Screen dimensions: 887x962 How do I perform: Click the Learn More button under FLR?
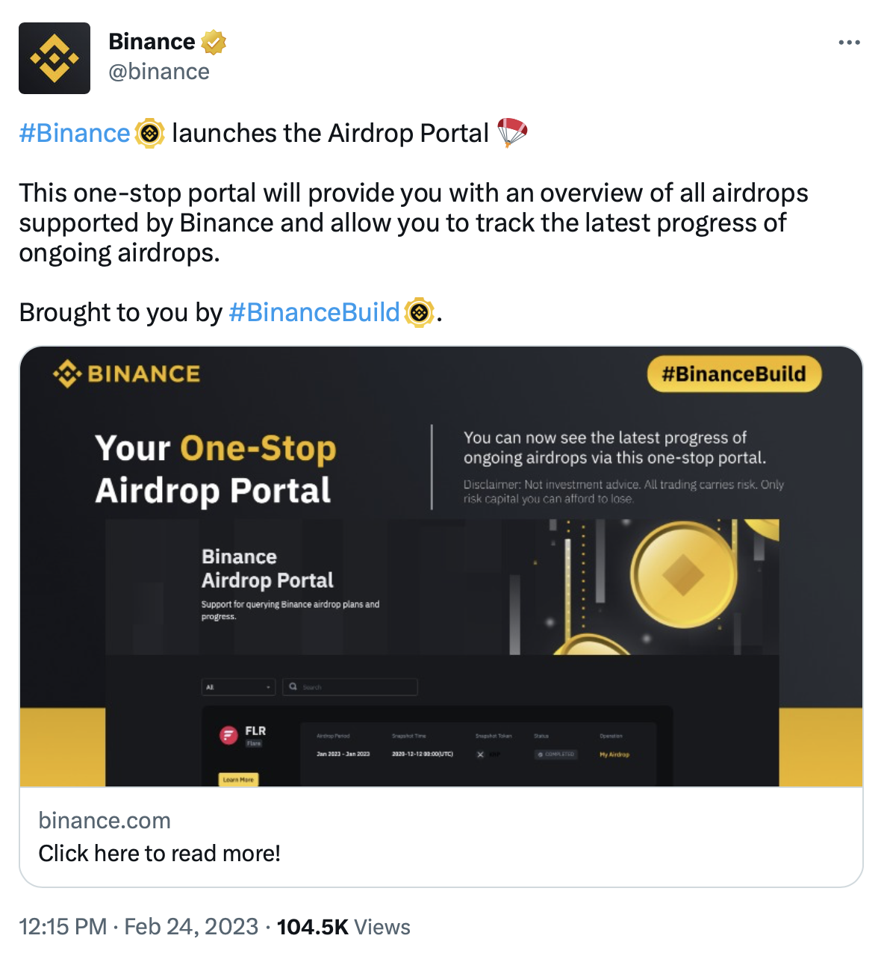pos(238,779)
